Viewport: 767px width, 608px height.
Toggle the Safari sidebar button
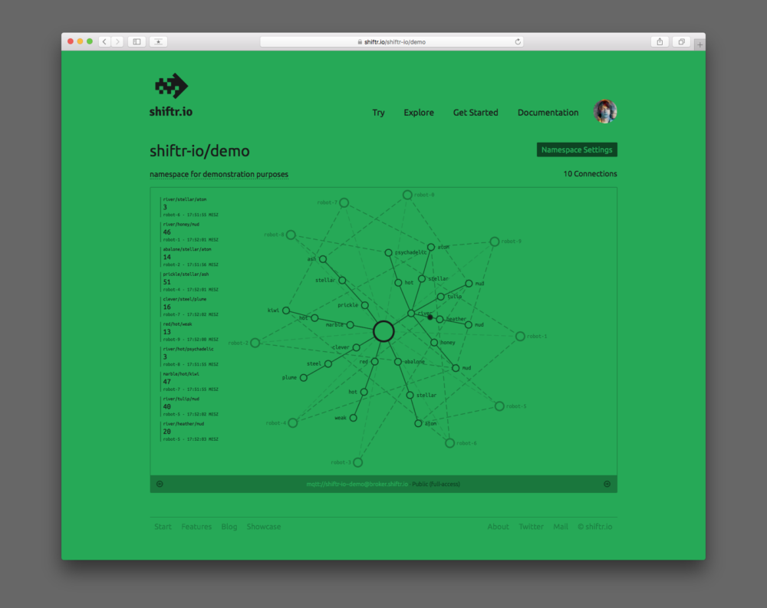(x=137, y=41)
